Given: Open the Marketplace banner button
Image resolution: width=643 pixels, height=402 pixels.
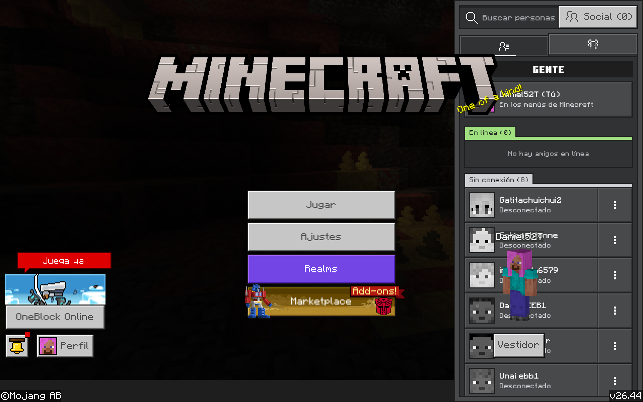Looking at the screenshot, I should [321, 301].
